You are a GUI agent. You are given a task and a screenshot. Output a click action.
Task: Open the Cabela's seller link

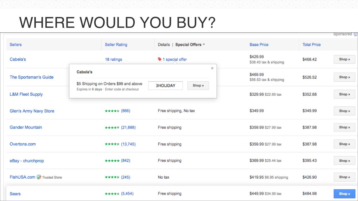(x=18, y=59)
